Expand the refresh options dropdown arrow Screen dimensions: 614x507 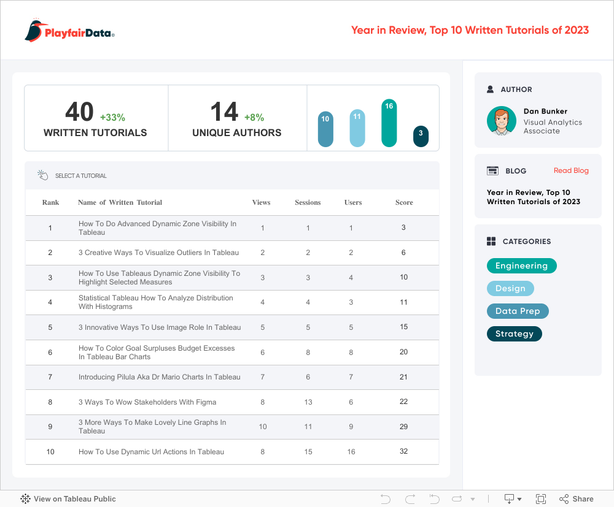[x=472, y=499]
